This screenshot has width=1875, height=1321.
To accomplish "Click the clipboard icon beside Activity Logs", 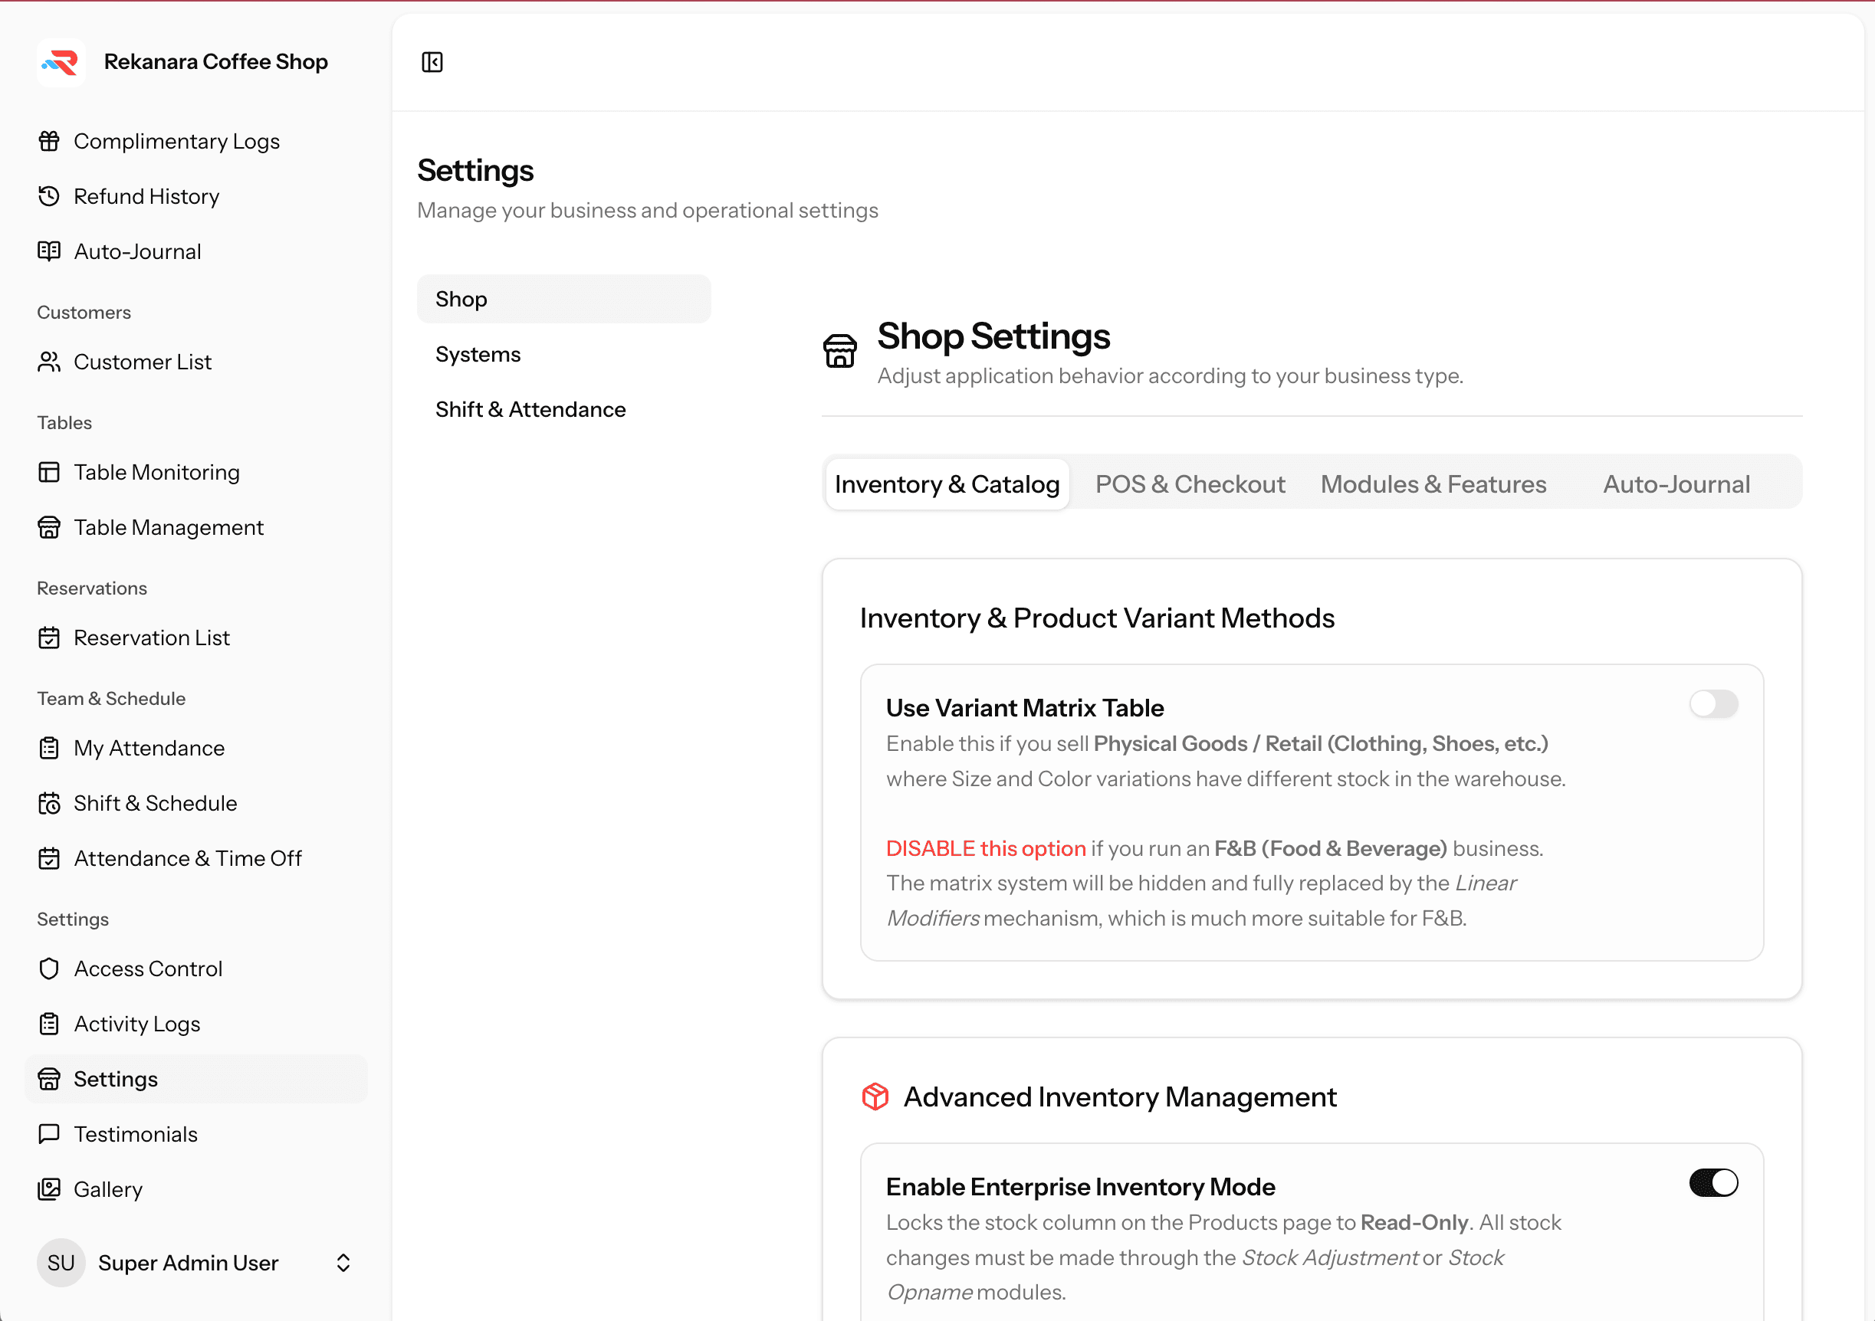I will click(x=49, y=1024).
